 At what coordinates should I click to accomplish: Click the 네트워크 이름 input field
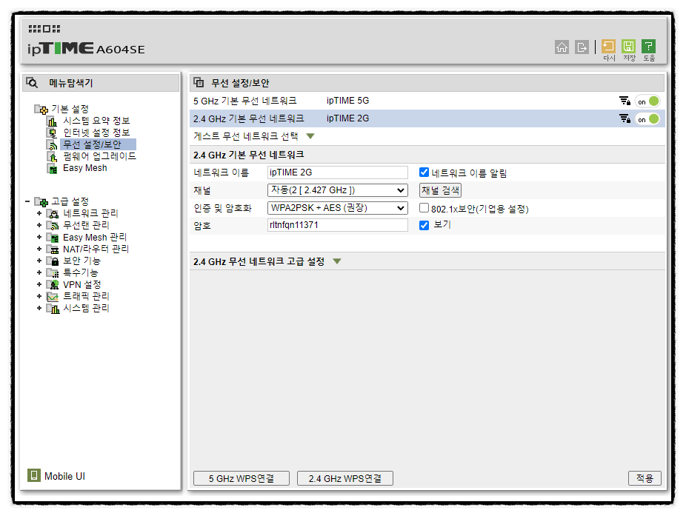coord(337,172)
